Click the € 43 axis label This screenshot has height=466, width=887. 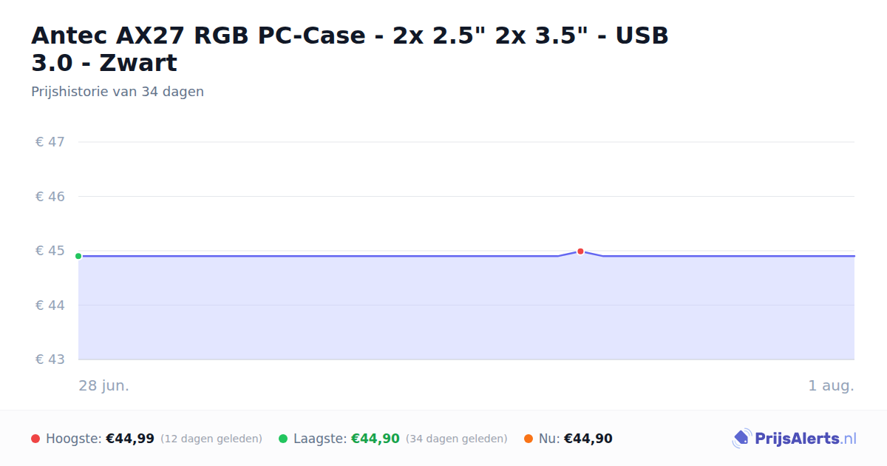pos(50,359)
